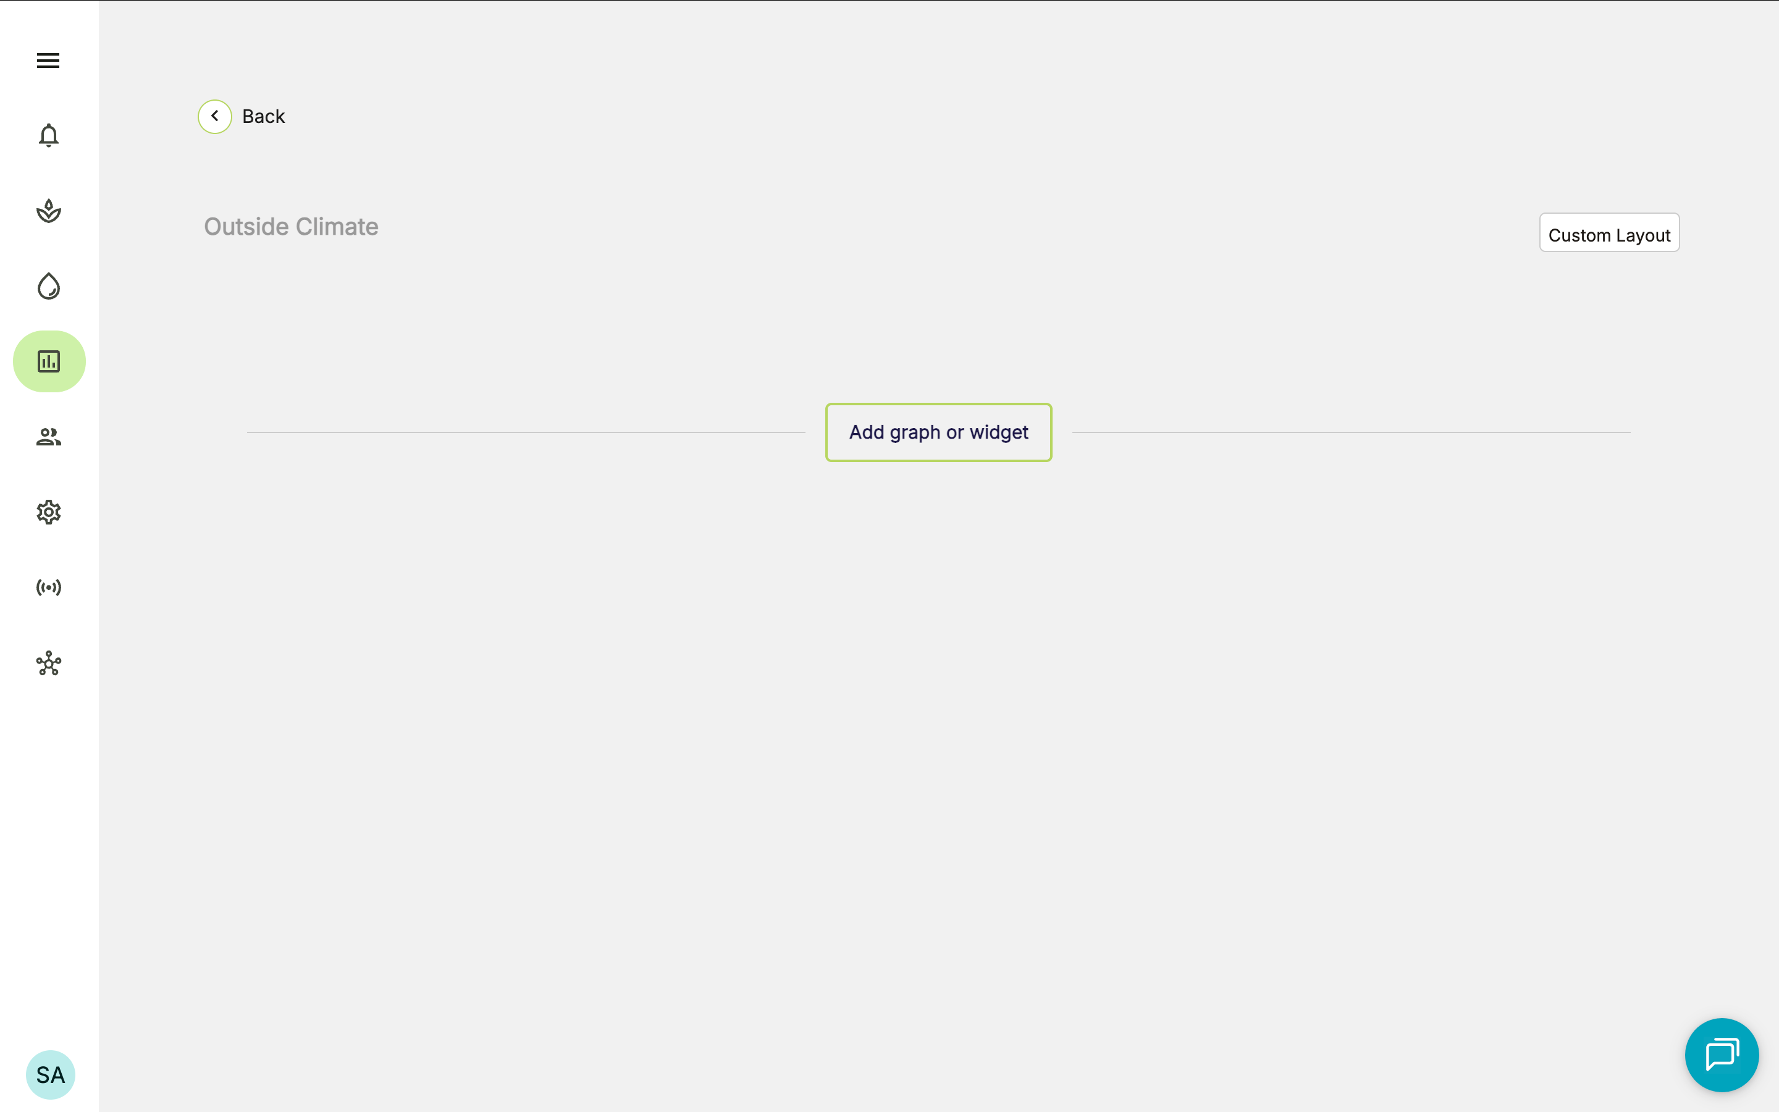Click the circular back arrow icon
Image resolution: width=1779 pixels, height=1112 pixels.
pos(215,116)
